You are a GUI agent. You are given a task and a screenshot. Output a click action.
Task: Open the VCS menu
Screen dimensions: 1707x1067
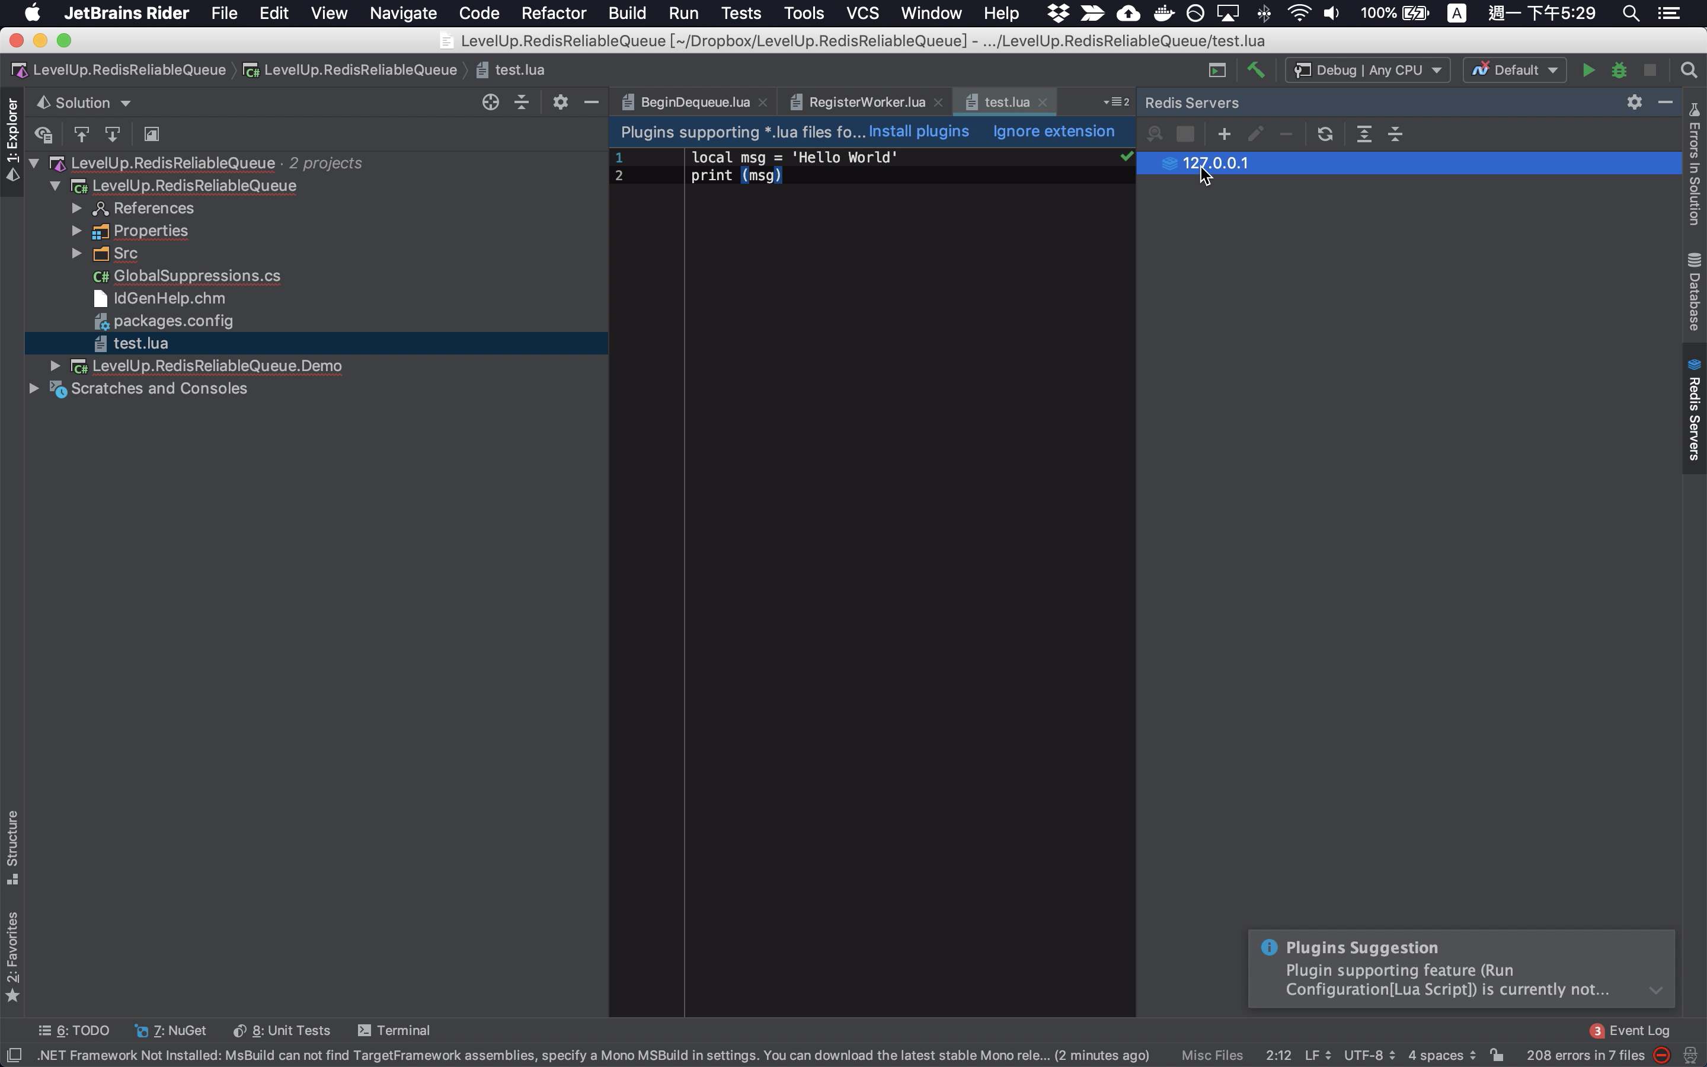point(862,12)
